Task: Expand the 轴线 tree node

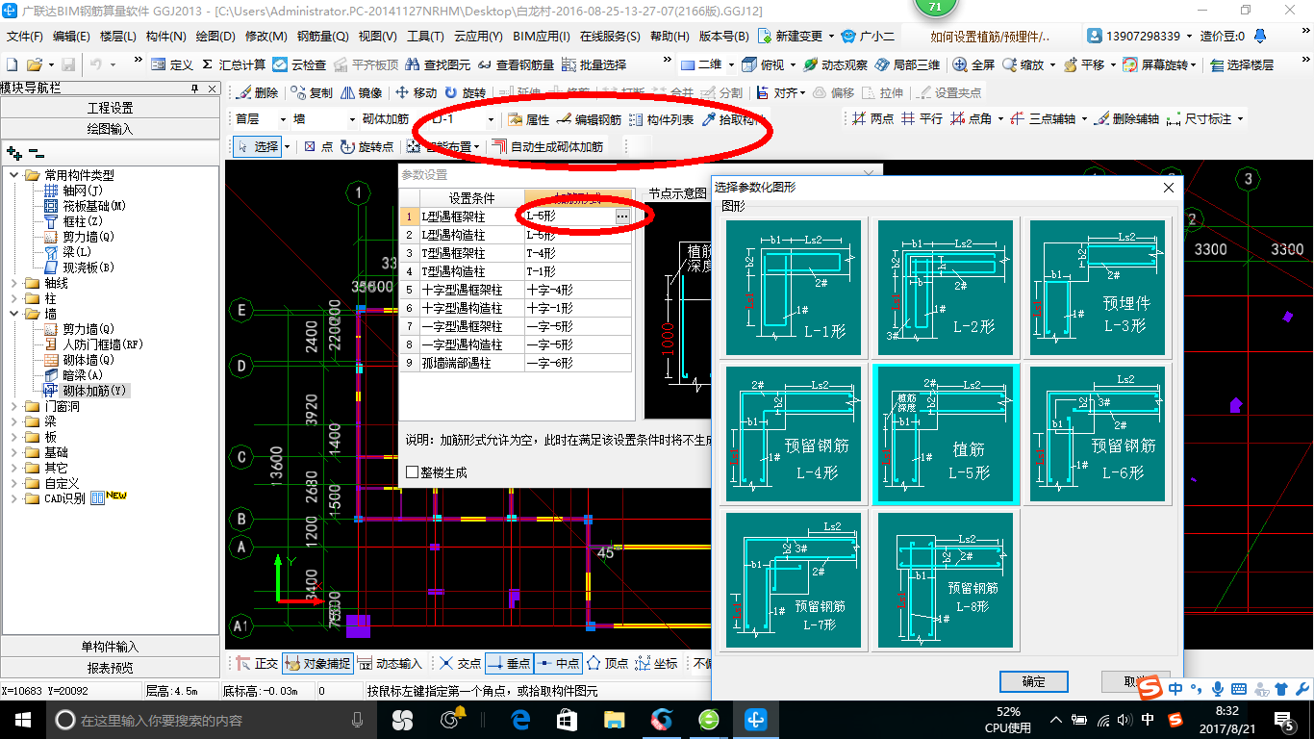Action: click(x=13, y=284)
